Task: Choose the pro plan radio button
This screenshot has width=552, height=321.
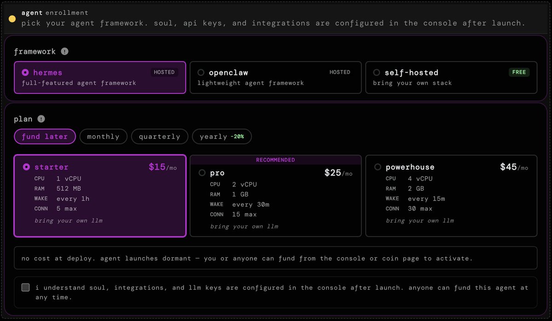Action: [202, 173]
